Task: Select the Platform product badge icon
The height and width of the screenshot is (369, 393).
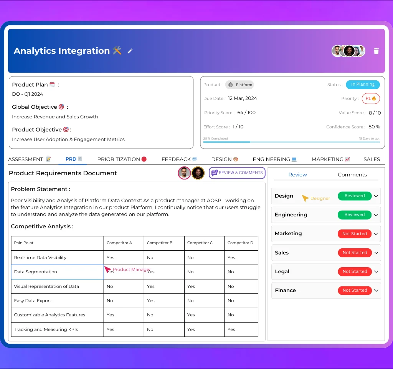Action: coord(230,85)
